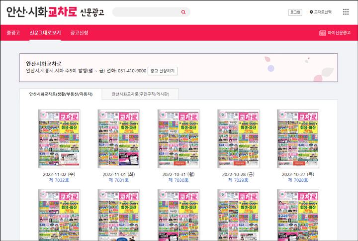358x241 pixels.
Task: Click the date text 2022-11-02 (수)
Action: point(59,174)
